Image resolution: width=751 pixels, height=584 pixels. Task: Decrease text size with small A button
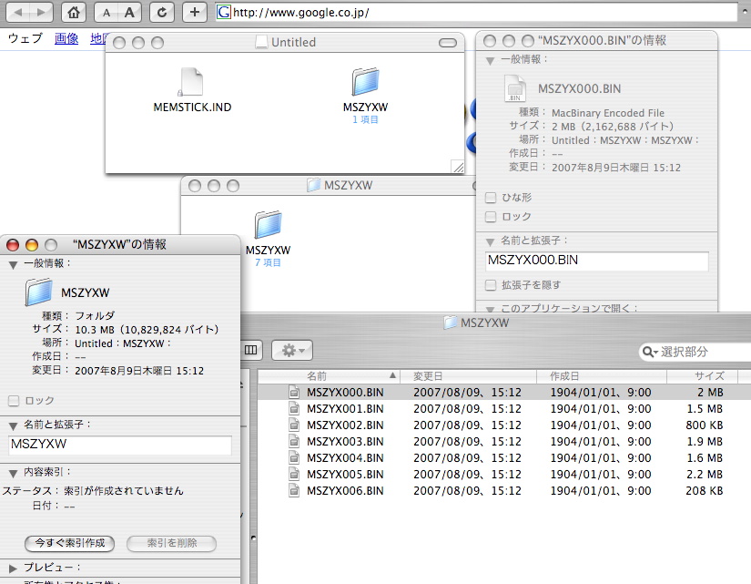(107, 13)
